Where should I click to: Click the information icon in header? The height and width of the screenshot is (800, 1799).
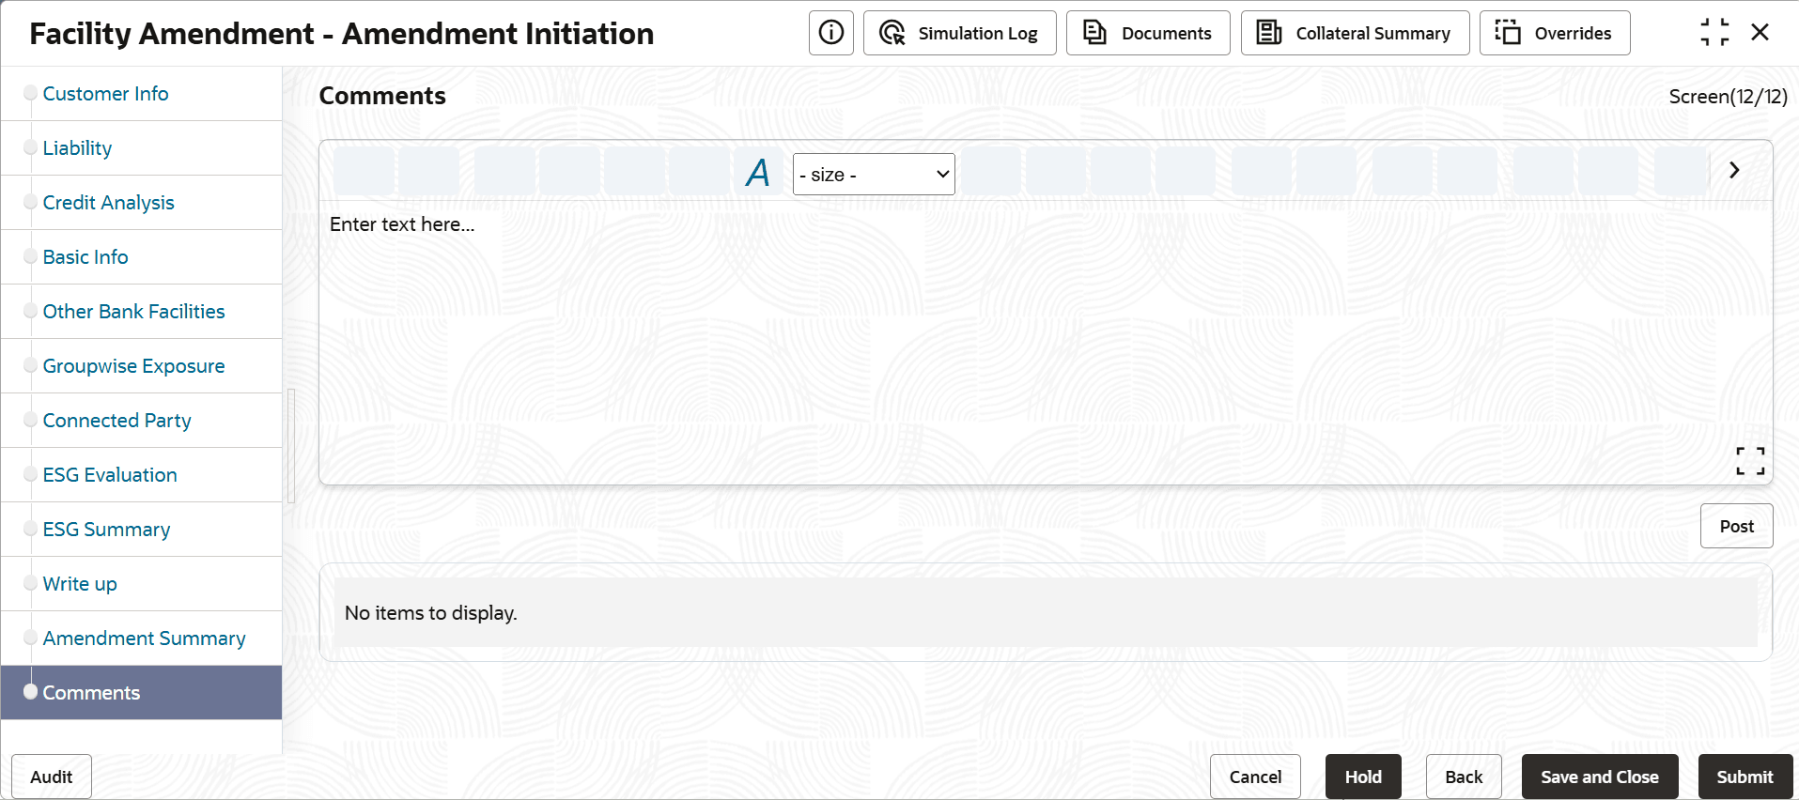point(830,33)
